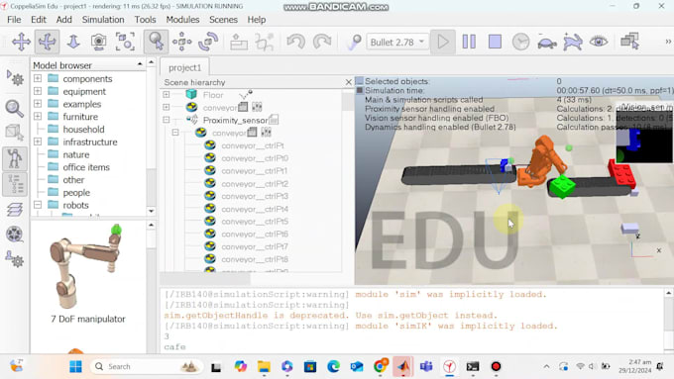Expand the components folder
Screen dimensions: 674x379
[38, 78]
